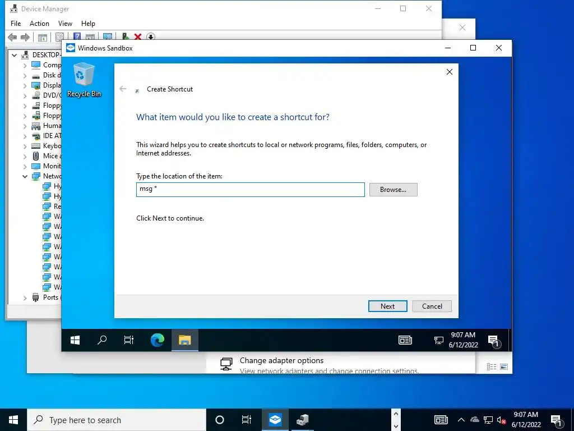This screenshot has width=574, height=431.
Task: Open the File menu in Device Manager
Action: [16, 24]
